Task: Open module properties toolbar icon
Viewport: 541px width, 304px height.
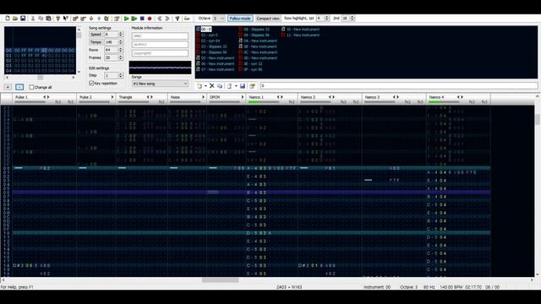Action: tap(117, 19)
